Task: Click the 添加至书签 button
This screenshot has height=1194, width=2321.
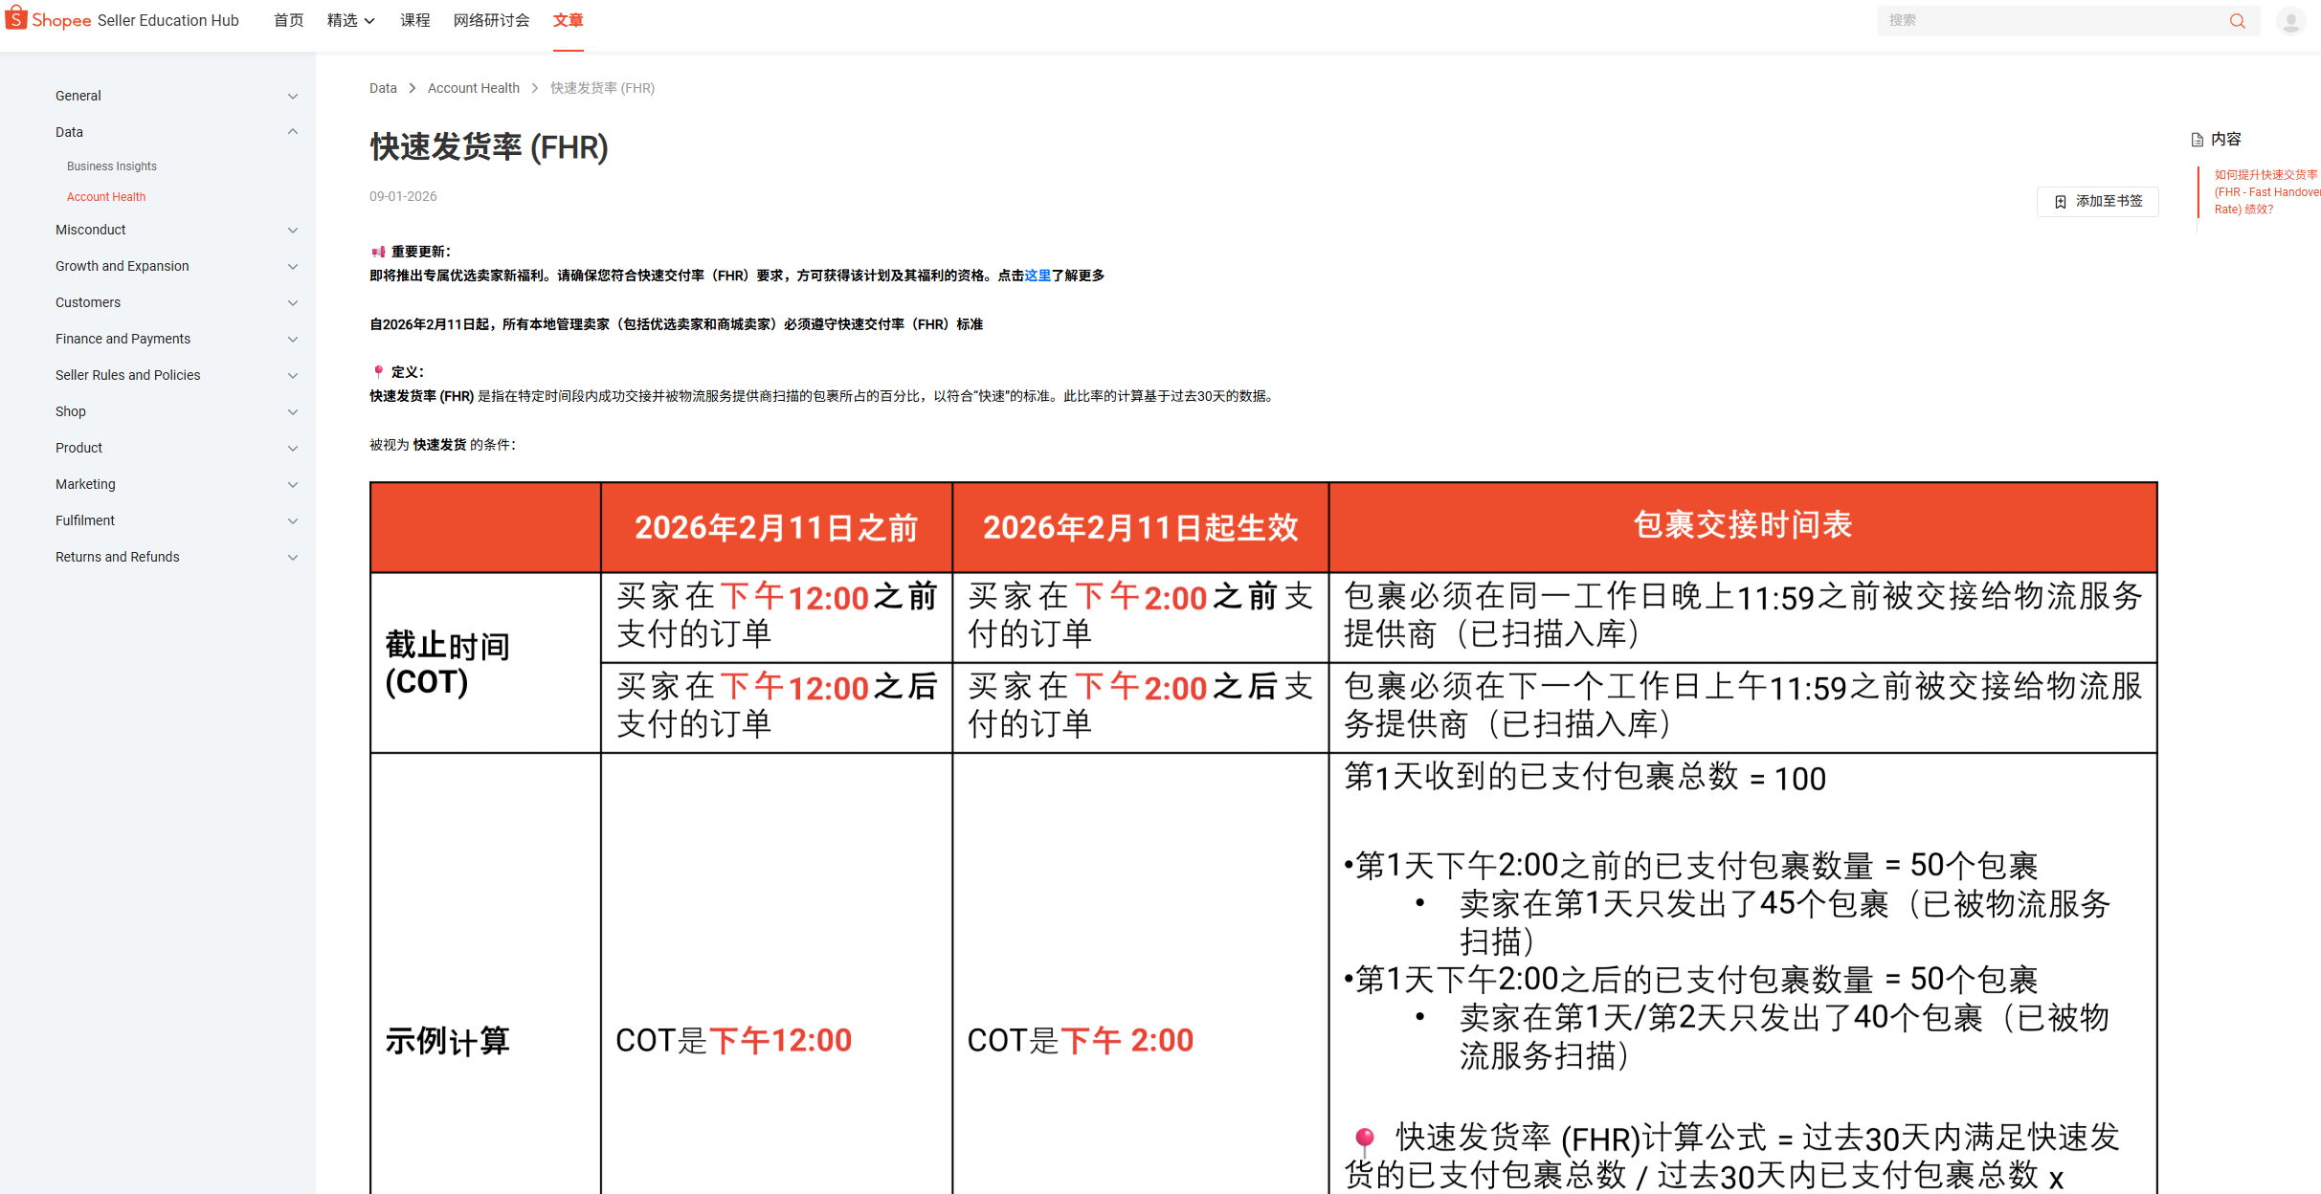Action: click(2098, 202)
